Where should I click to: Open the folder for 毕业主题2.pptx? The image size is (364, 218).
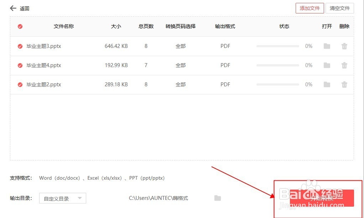[x=327, y=85]
